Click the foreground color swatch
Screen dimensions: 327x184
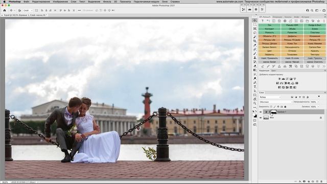(x=254, y=114)
